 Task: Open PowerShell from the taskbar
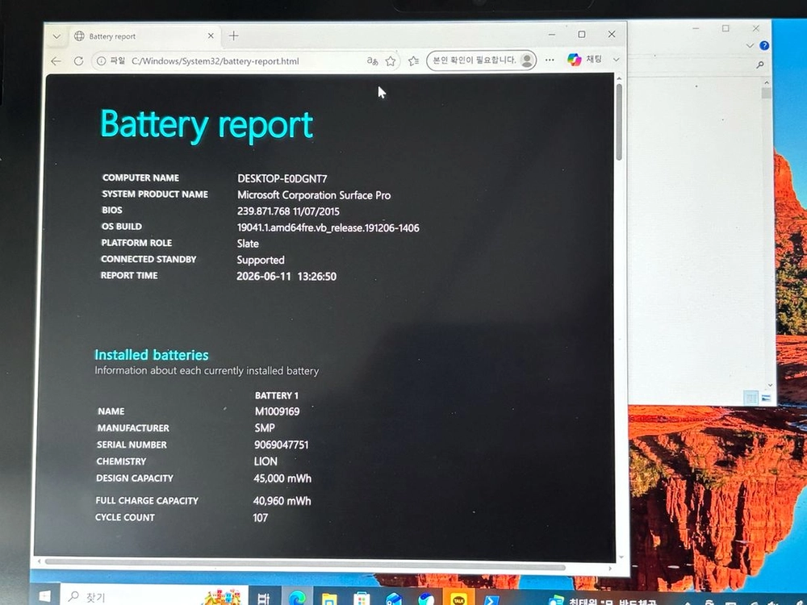click(491, 599)
